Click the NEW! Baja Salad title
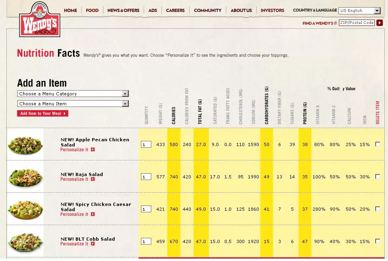The image size is (388, 261). point(82,174)
